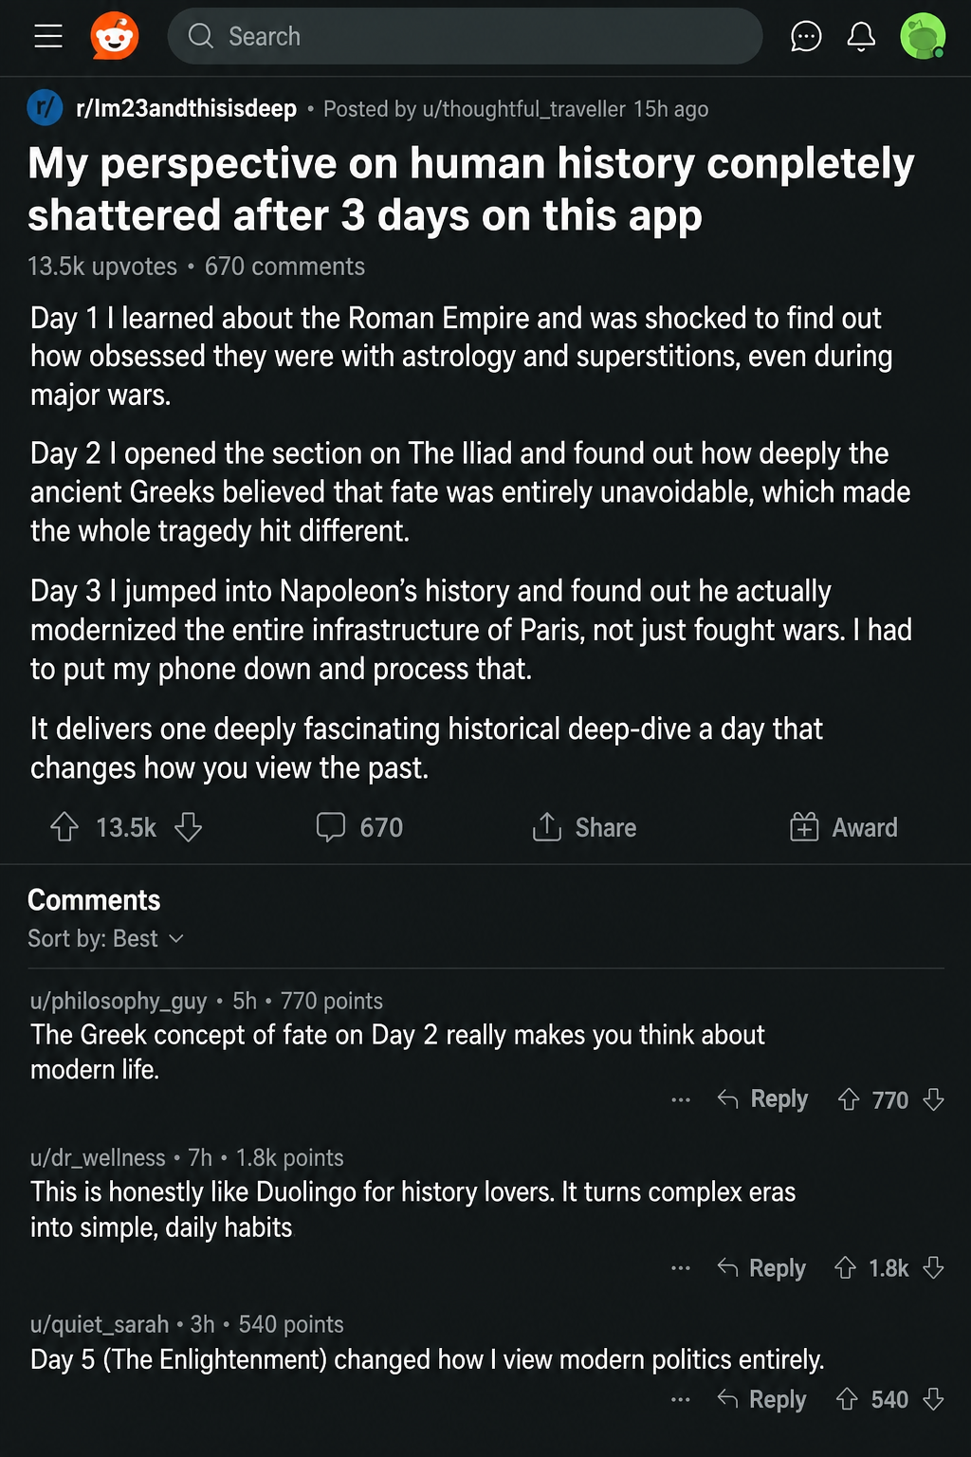Focus the Search field
The width and height of the screenshot is (971, 1457).
coord(465,36)
